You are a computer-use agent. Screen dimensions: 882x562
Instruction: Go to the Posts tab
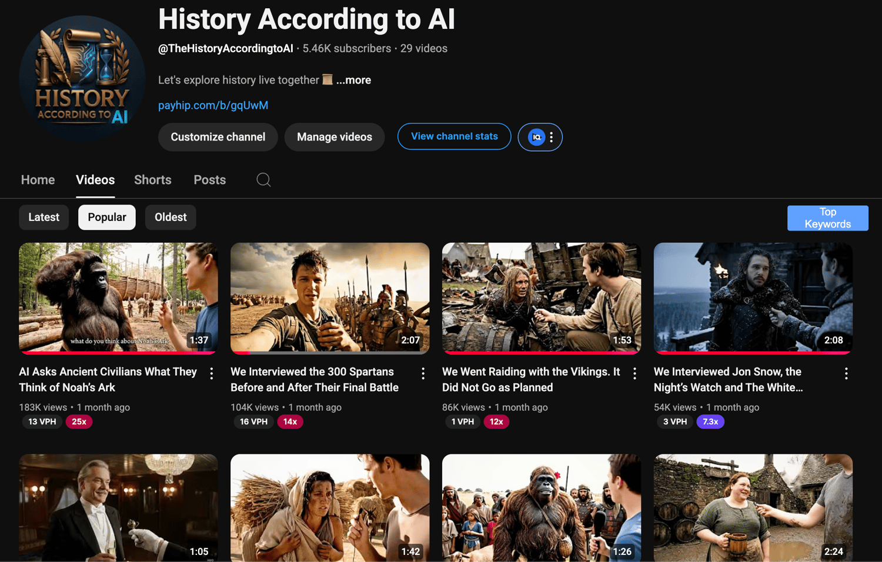[210, 180]
